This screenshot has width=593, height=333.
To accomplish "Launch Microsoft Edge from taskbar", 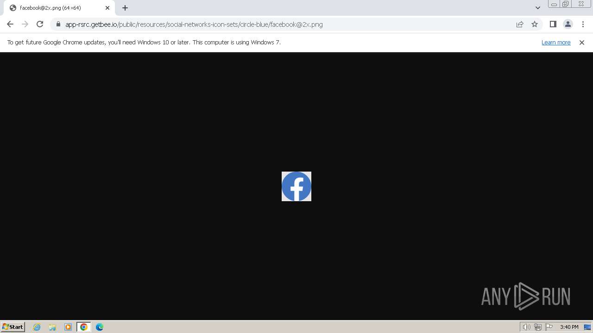I will pyautogui.click(x=100, y=327).
